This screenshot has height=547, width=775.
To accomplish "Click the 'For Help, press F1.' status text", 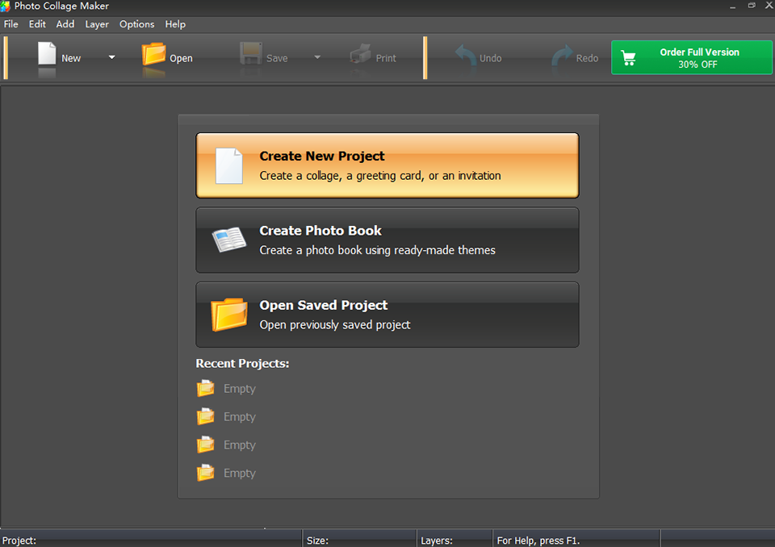I will point(538,541).
